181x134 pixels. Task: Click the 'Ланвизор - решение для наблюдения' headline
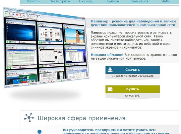(133, 23)
